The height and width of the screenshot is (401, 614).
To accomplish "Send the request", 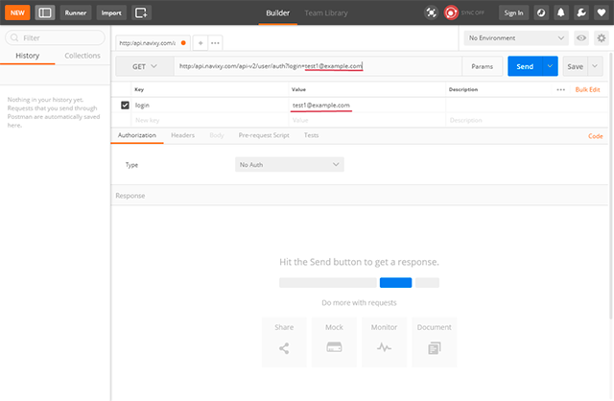I will [525, 66].
